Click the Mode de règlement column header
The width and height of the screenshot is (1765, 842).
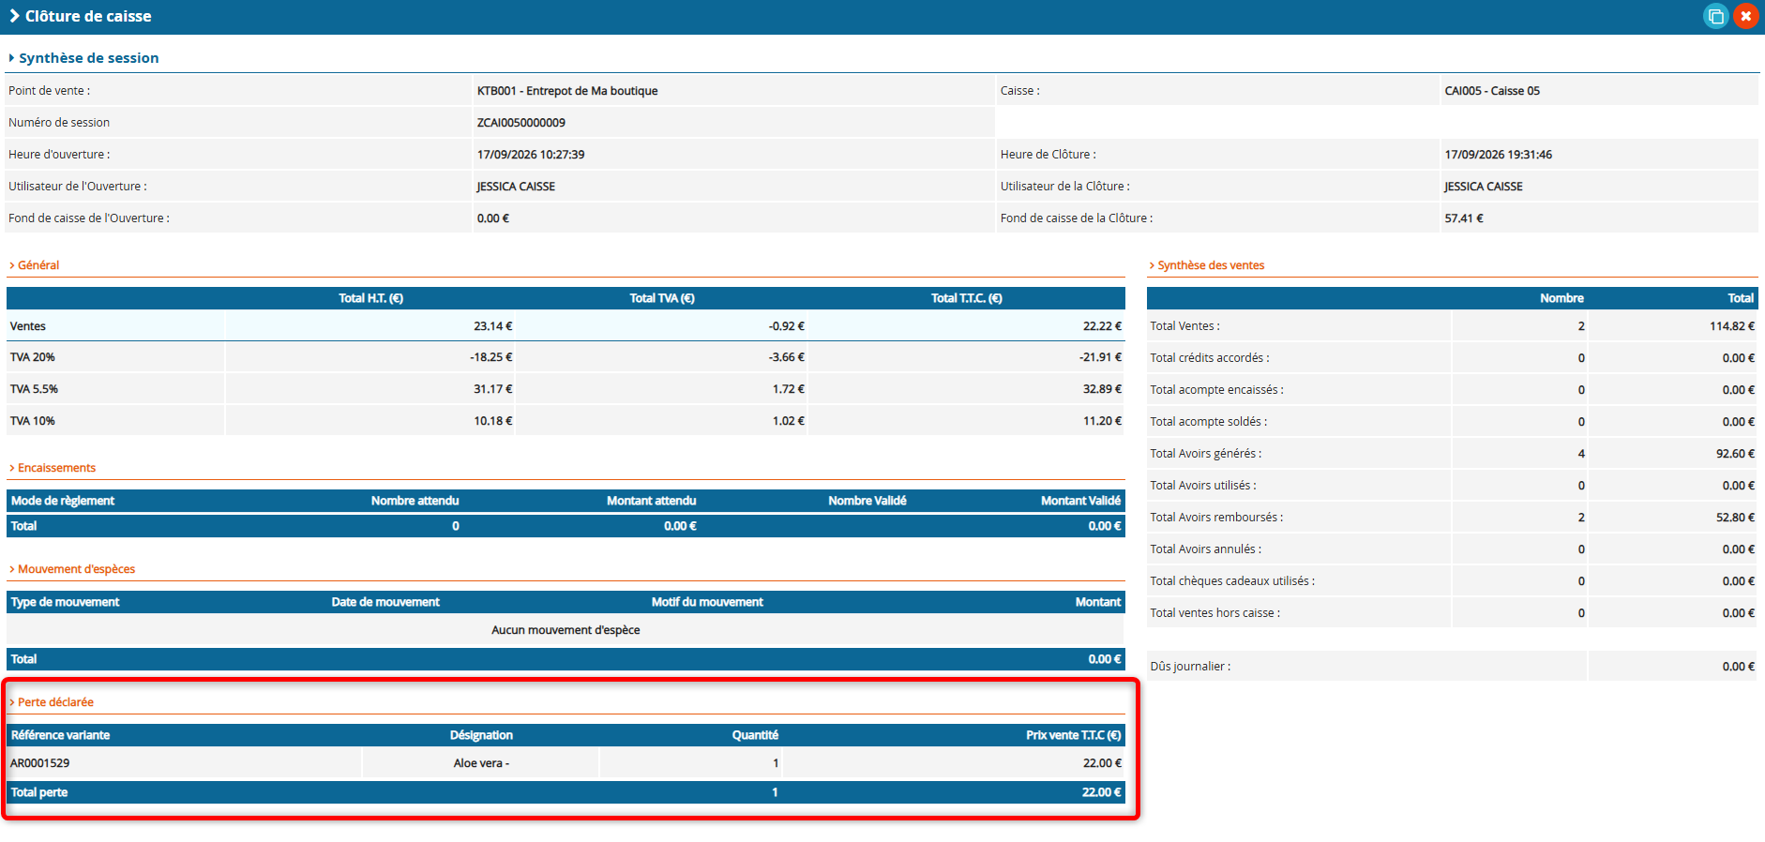point(63,501)
